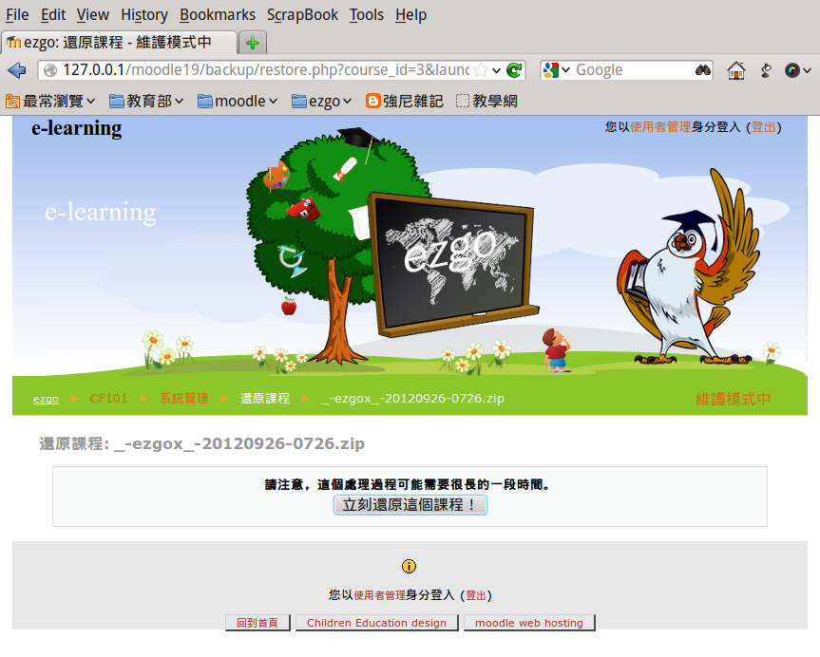Open the moodle bookmarks folder
This screenshot has width=820, height=657.
(237, 101)
